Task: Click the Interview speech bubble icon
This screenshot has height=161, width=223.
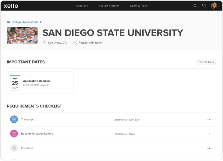Action: click(x=14, y=148)
